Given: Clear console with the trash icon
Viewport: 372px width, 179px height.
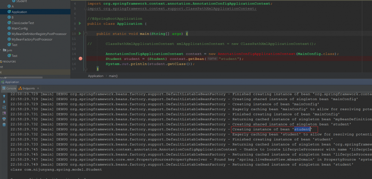Looking at the screenshot, I should click(4, 125).
